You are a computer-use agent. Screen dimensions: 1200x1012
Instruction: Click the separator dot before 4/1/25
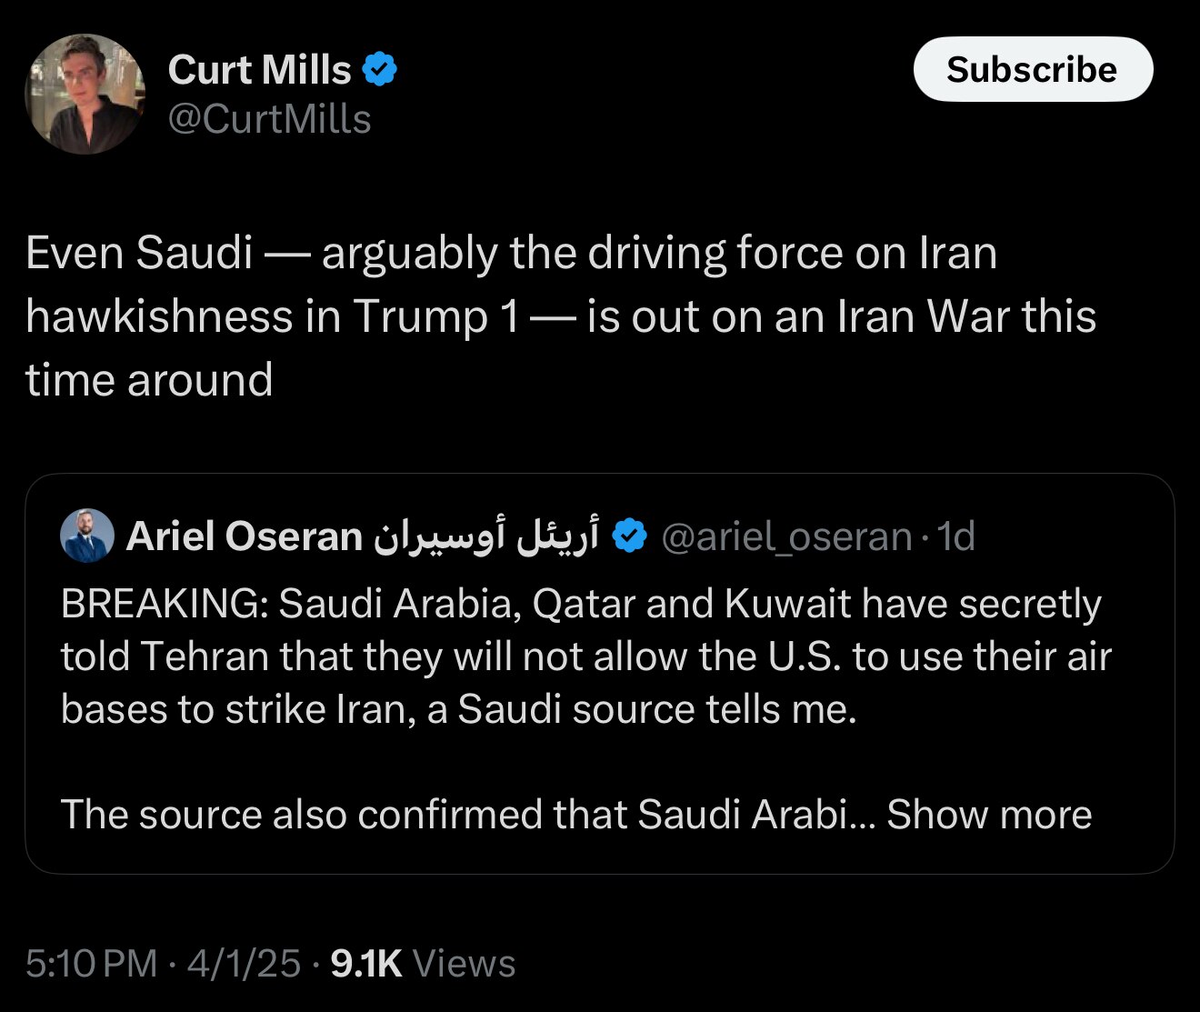173,962
